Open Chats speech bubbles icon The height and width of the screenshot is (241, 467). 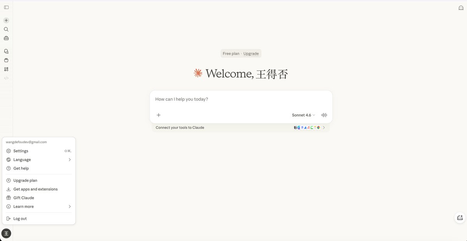[6, 51]
